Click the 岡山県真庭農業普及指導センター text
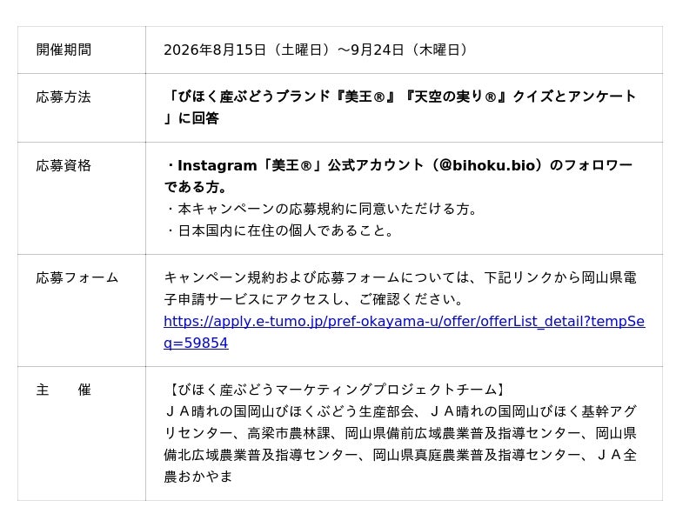 pyautogui.click(x=477, y=455)
